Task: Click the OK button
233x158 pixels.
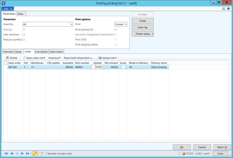Action: point(182,147)
